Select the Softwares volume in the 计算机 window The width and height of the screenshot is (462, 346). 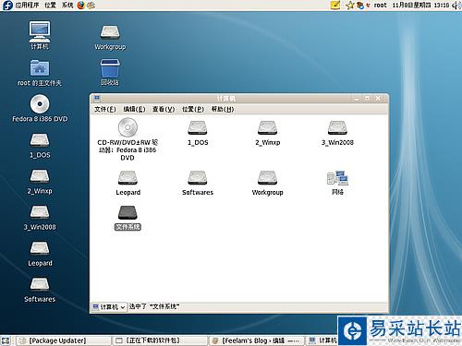point(198,183)
